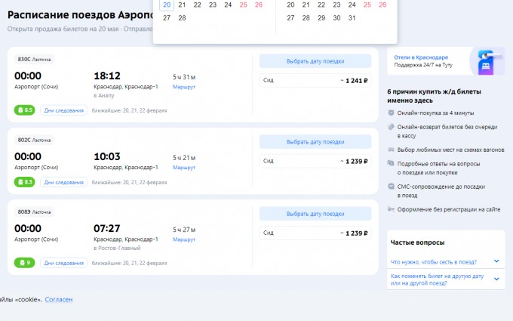This screenshot has height=321, width=513.
Task: Expand the question Что нужно, чтобы сесть в поезд?
Action: (x=496, y=261)
